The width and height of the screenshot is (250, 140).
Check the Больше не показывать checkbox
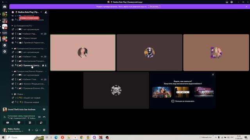(x=173, y=101)
